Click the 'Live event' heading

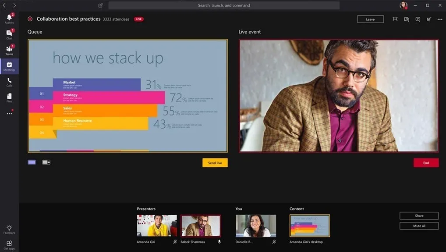click(x=249, y=32)
